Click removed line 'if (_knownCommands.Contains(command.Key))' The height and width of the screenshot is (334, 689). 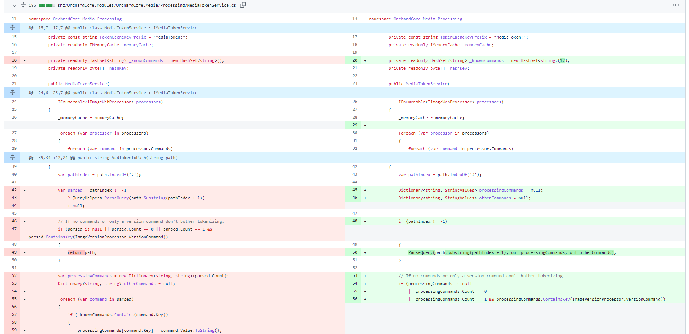click(118, 315)
